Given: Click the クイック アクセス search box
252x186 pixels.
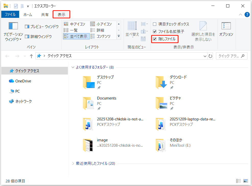Looking at the screenshot, I should pos(231,56).
